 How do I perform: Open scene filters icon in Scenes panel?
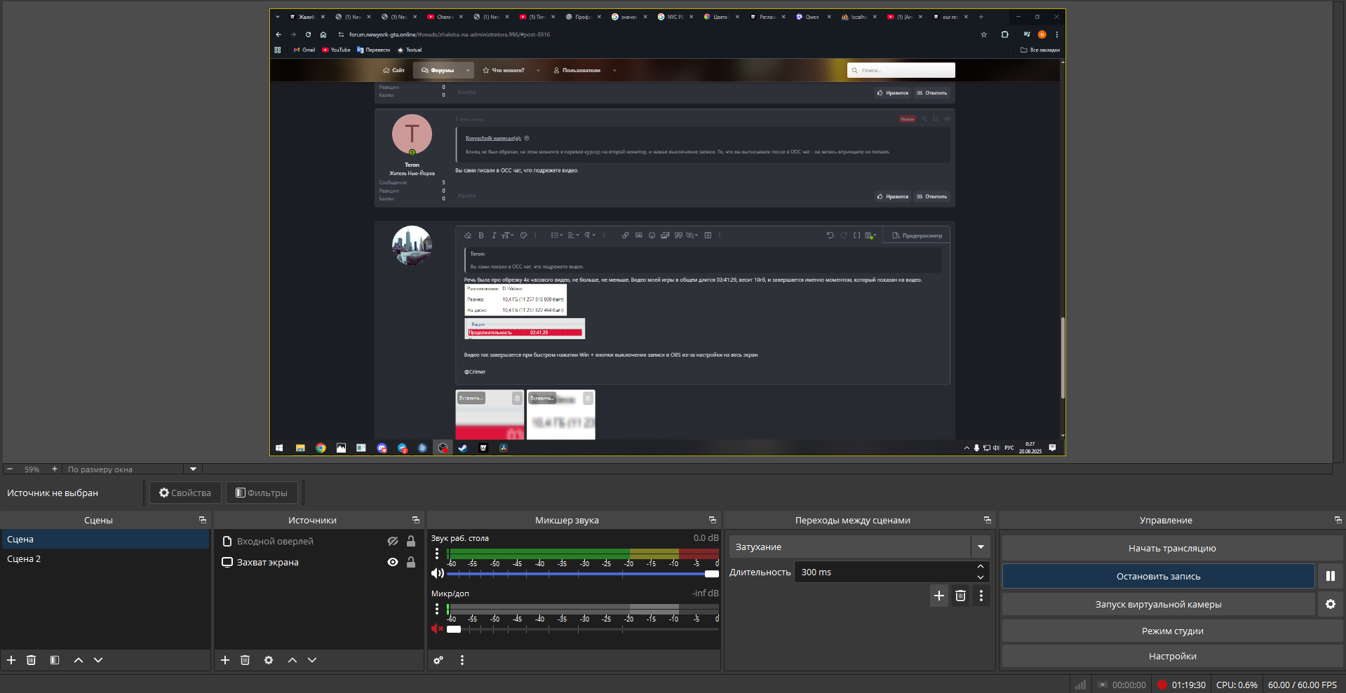[55, 660]
